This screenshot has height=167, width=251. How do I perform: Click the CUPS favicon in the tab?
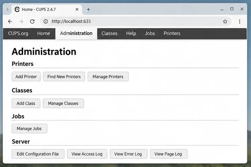click(x=17, y=9)
